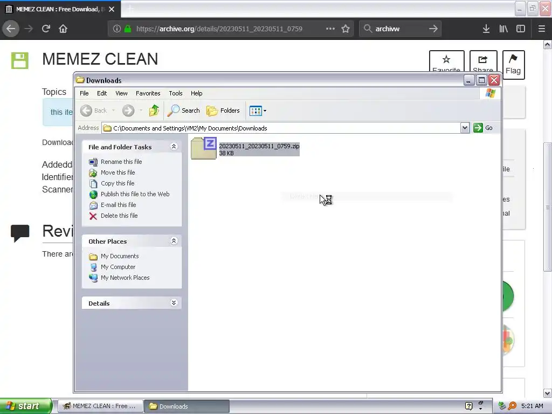Open My Computer from Other Places

118,267
